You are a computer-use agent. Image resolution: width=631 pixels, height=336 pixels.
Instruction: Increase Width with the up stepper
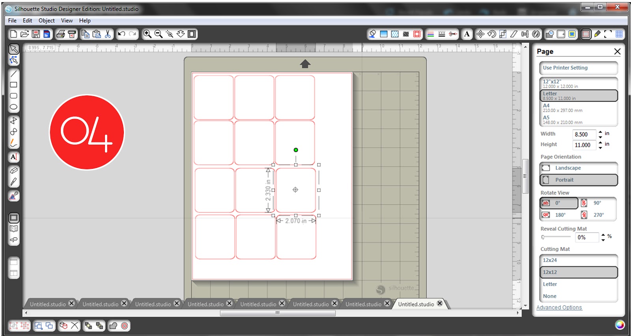pos(600,132)
